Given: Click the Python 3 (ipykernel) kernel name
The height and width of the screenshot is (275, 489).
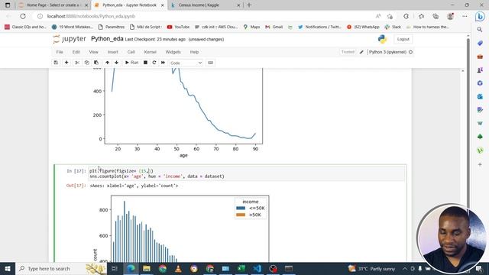Looking at the screenshot, I should coord(387,52).
